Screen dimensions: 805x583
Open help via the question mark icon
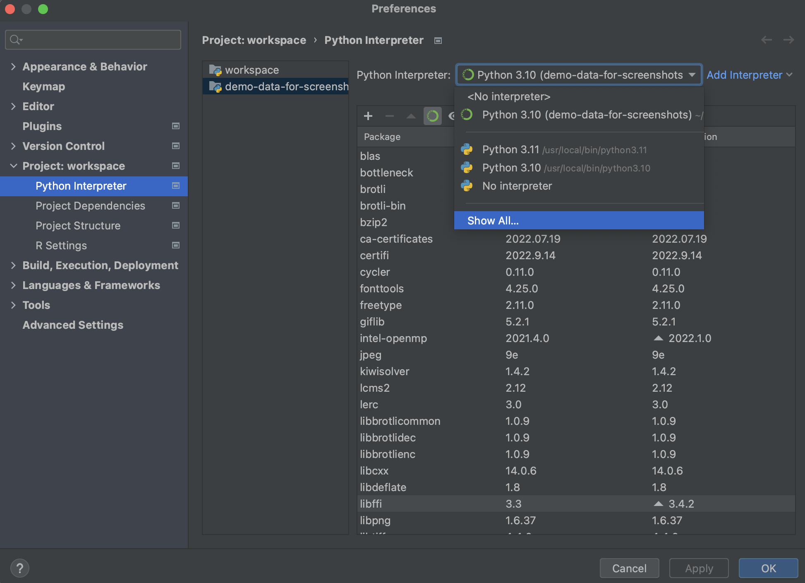19,568
